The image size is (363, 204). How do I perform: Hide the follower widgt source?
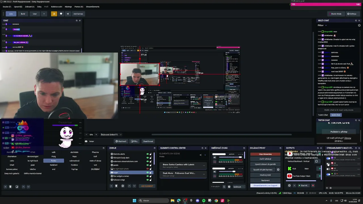click(x=147, y=180)
